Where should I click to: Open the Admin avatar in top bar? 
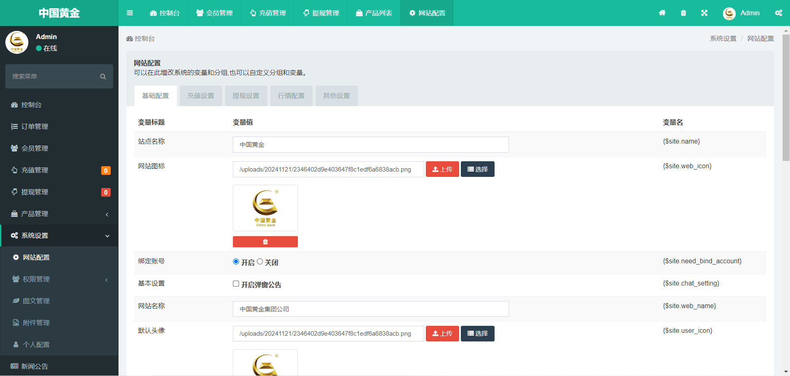point(729,13)
